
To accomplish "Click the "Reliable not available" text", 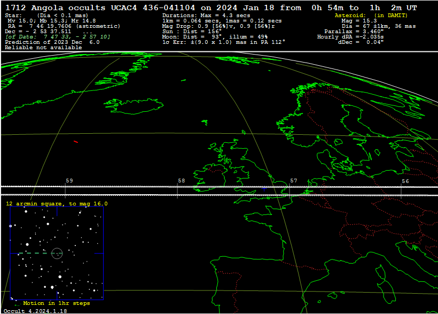I will [43, 48].
